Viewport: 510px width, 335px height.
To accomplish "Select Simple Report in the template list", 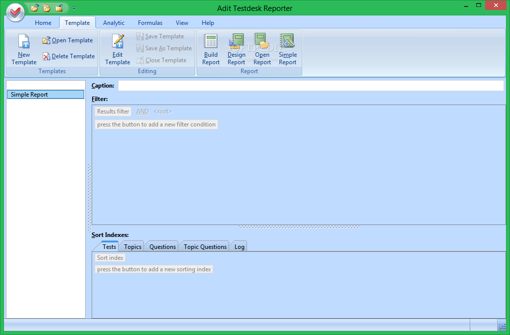I will pyautogui.click(x=45, y=95).
